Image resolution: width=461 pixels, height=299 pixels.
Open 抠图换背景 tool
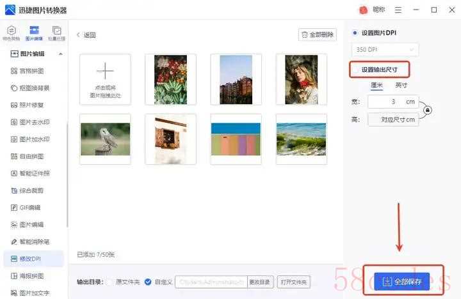tap(30, 88)
